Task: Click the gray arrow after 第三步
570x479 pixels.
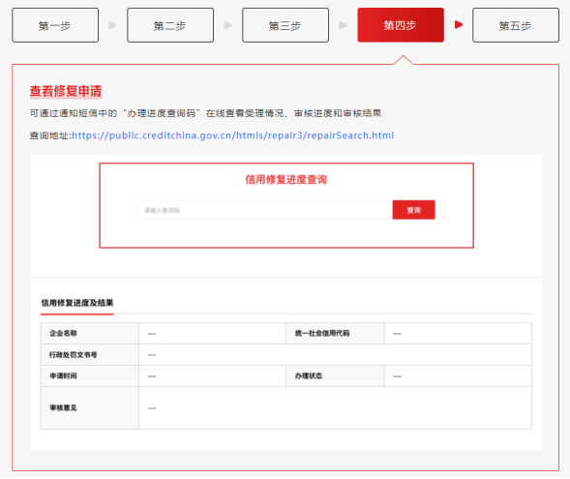Action: tap(343, 25)
